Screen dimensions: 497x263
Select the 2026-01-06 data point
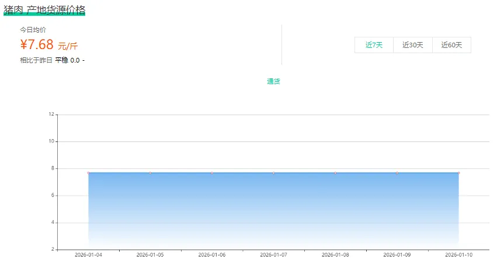point(212,173)
